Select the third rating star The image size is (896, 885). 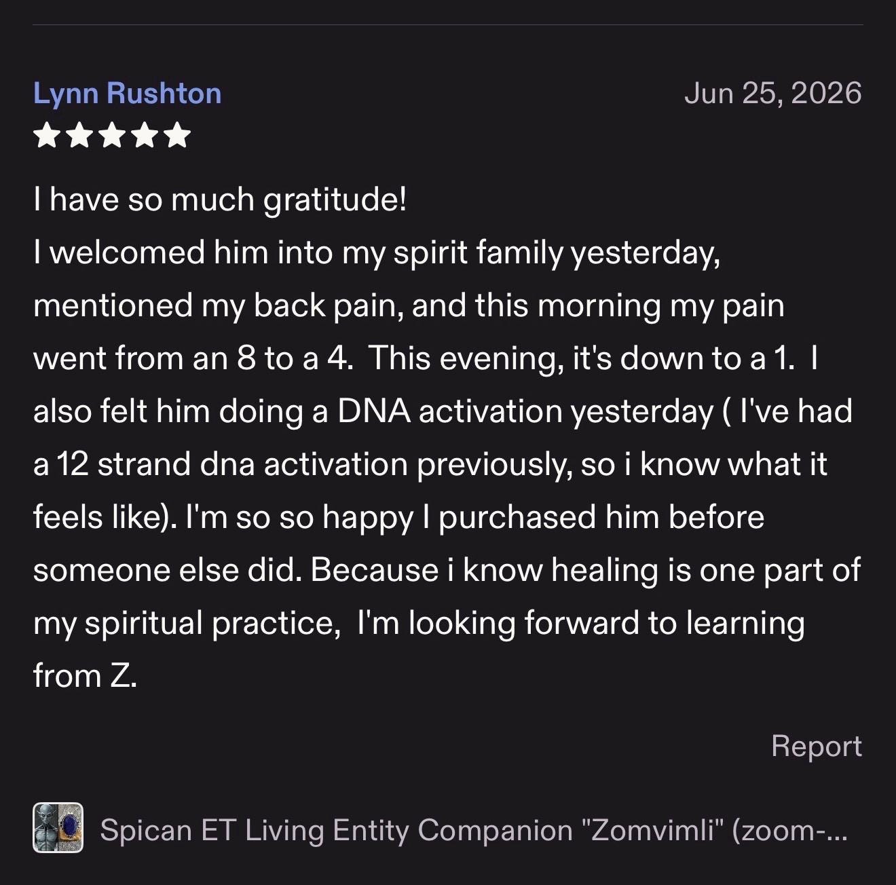pyautogui.click(x=112, y=135)
